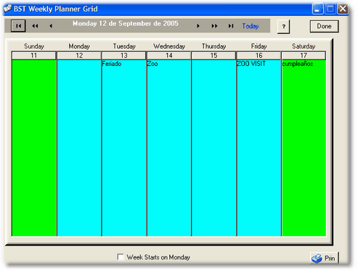358x271 pixels.
Task: Go back one day with single-left arrow
Action: 51,26
